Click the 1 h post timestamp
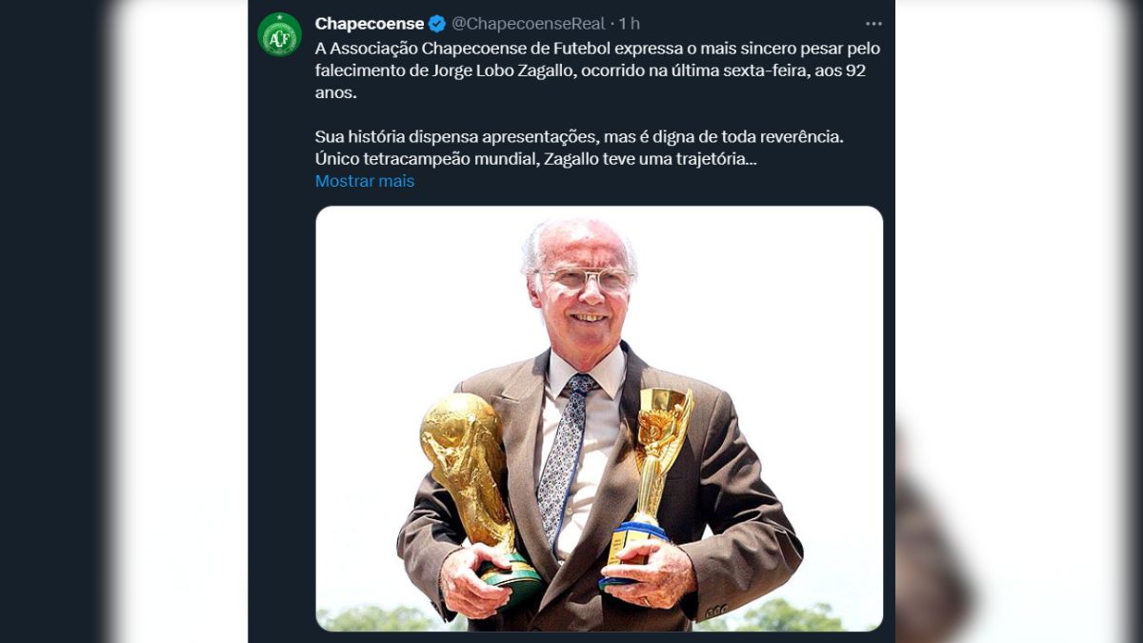The image size is (1143, 643). [x=630, y=24]
